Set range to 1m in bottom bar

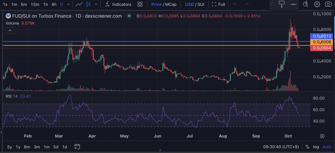pos(46,147)
